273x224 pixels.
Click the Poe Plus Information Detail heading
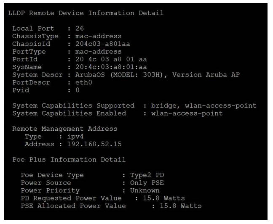(x=69, y=159)
